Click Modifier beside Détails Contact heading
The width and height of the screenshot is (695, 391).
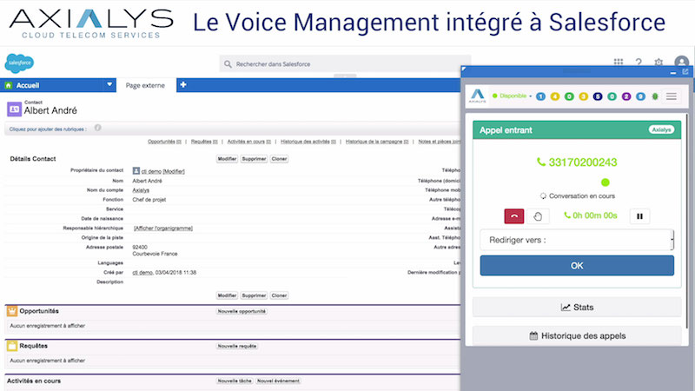(227, 159)
